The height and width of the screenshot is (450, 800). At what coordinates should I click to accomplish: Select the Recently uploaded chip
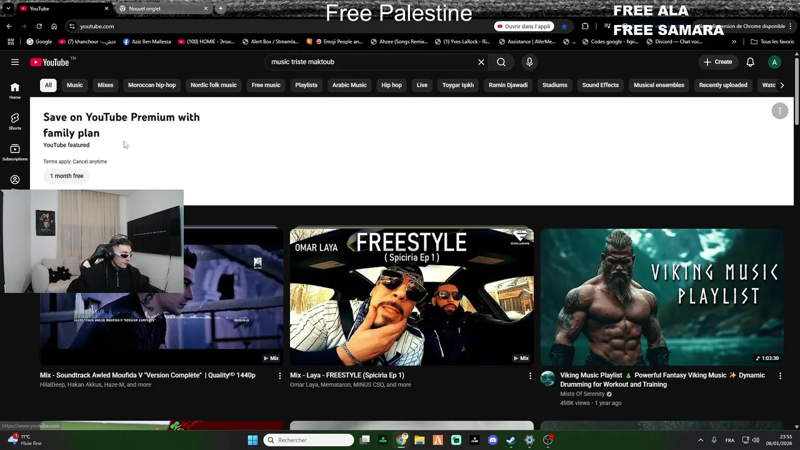pos(723,85)
